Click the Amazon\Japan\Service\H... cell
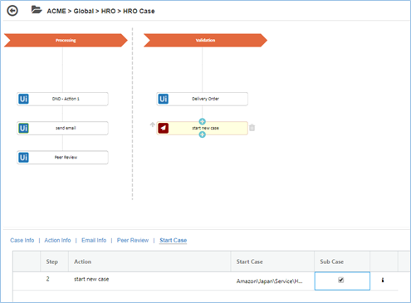The height and width of the screenshot is (303, 411). click(272, 281)
